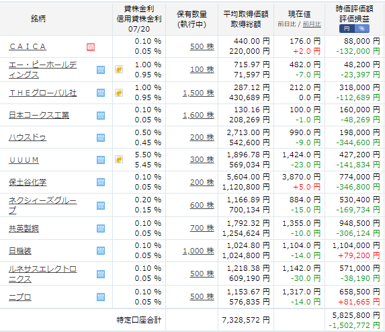
Task: Switch to 前月比 comparison
Action: pos(312,24)
